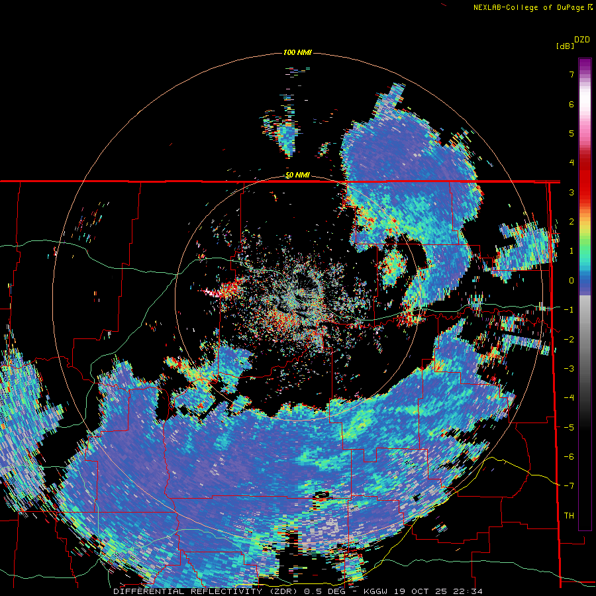Click the -2 value on the color scale

569,340
